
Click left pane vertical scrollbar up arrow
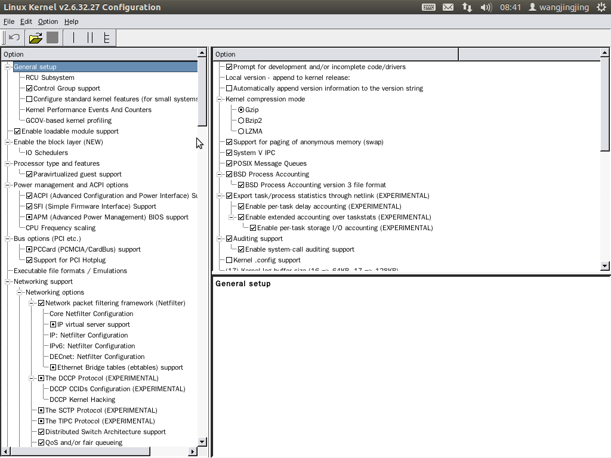click(x=202, y=52)
